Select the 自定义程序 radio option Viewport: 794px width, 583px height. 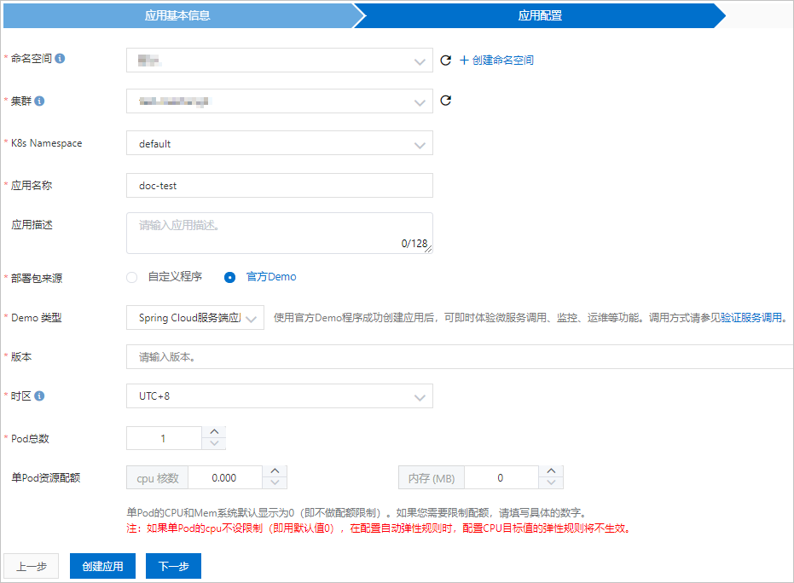point(131,277)
